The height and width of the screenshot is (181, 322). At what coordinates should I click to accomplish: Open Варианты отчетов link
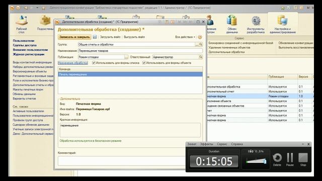pyautogui.click(x=24, y=99)
